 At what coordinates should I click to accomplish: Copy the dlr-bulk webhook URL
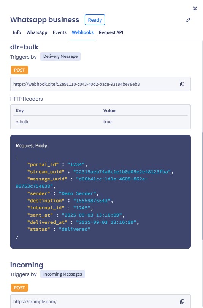tap(182, 84)
